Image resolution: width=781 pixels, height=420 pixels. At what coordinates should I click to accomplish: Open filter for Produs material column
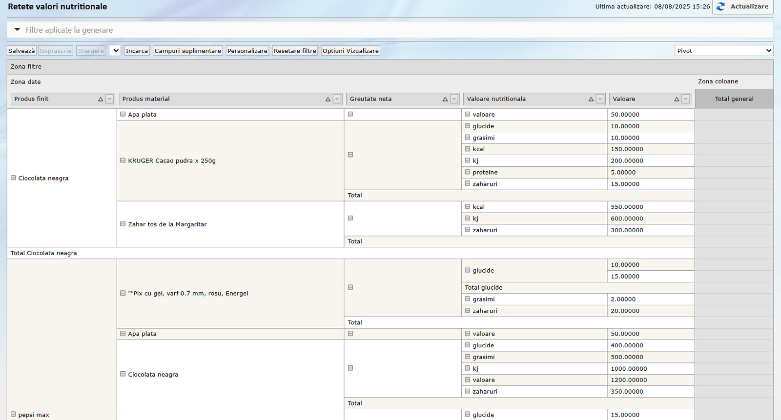point(337,99)
